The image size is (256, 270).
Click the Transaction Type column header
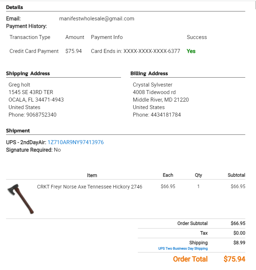(30, 37)
